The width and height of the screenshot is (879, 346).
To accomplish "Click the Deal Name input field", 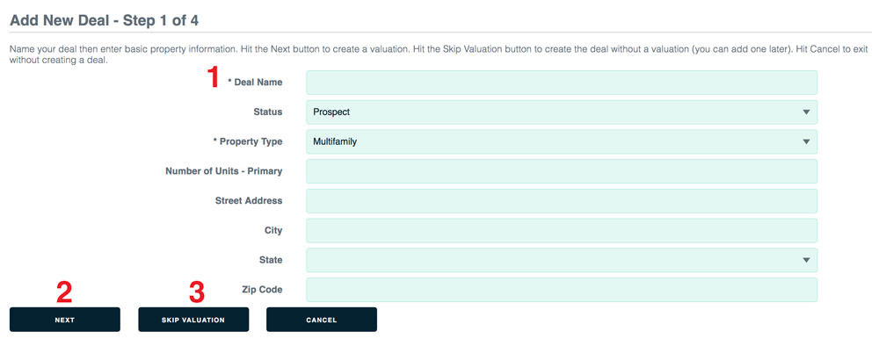I will tap(561, 83).
